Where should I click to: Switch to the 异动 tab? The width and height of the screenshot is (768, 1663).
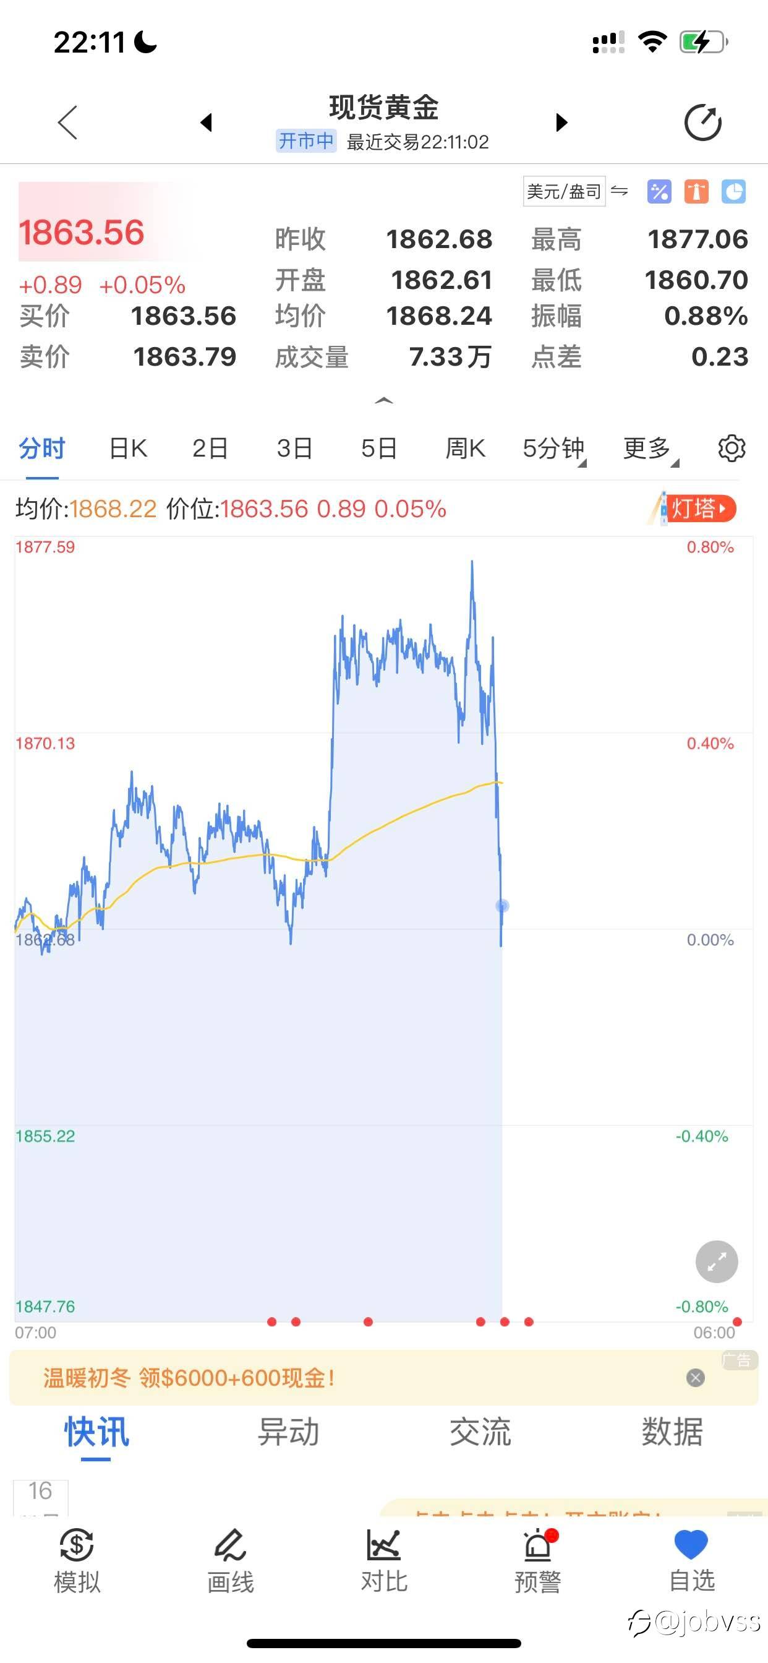tap(288, 1432)
